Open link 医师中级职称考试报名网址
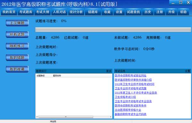 click(x=131, y=75)
